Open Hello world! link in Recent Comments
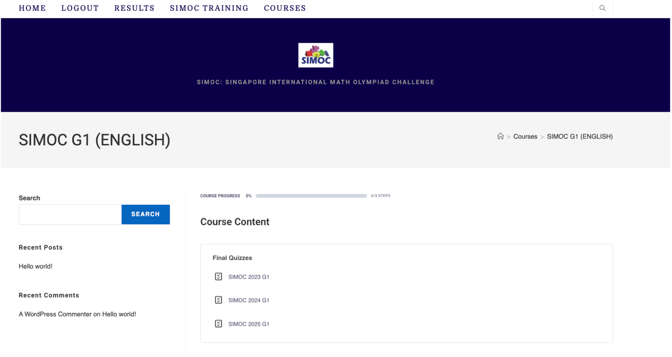The height and width of the screenshot is (357, 672). [119, 314]
